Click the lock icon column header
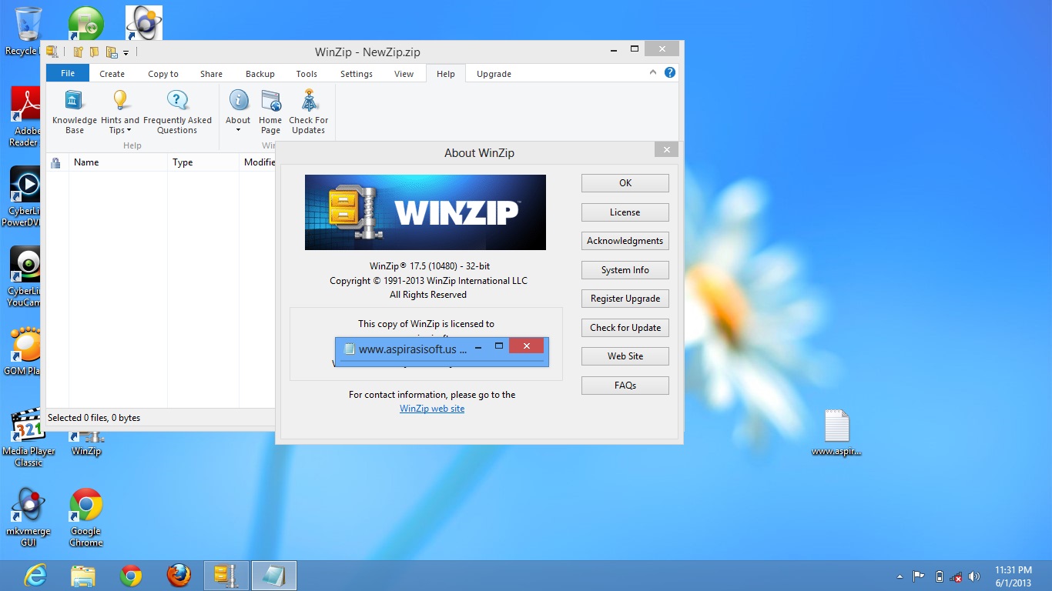The image size is (1052, 591). click(56, 162)
